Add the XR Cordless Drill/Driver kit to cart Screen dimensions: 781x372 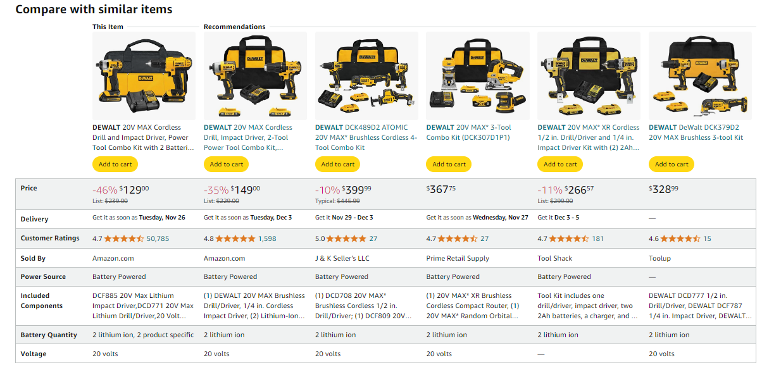pyautogui.click(x=561, y=164)
